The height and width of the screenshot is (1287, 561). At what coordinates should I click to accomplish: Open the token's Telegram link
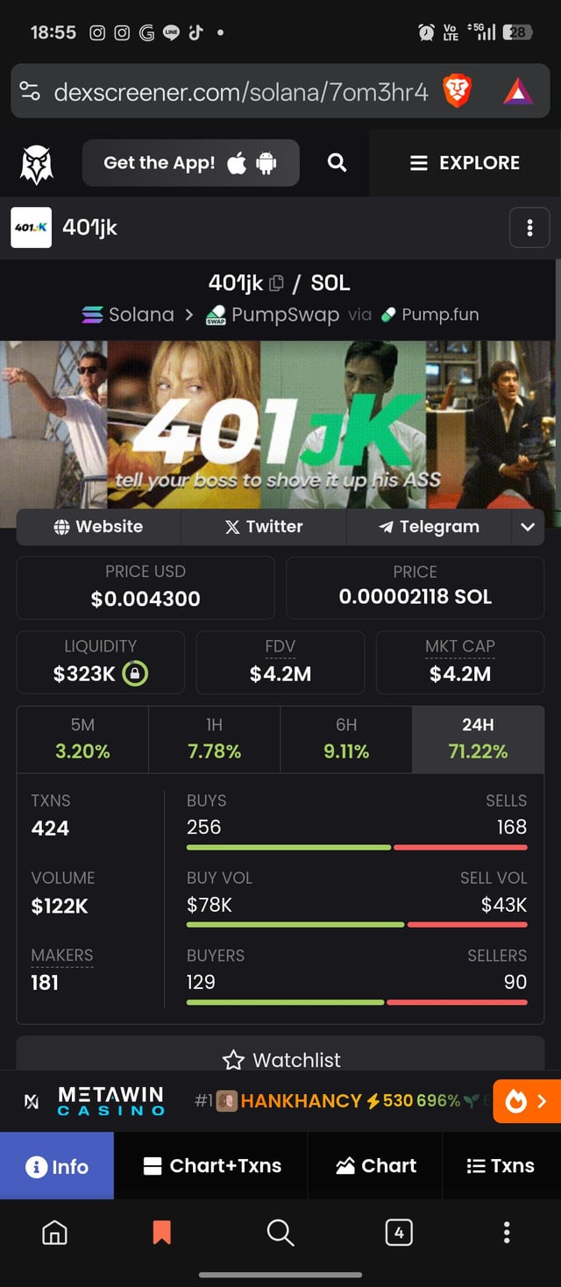pos(429,527)
